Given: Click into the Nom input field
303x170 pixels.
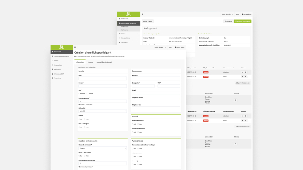Looking at the screenshot, I should [x=103, y=78].
